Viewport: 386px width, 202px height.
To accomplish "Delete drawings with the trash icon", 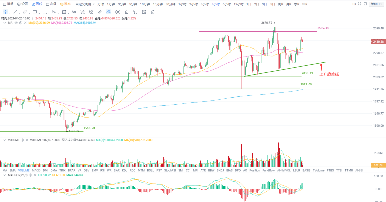I will (153, 12).
